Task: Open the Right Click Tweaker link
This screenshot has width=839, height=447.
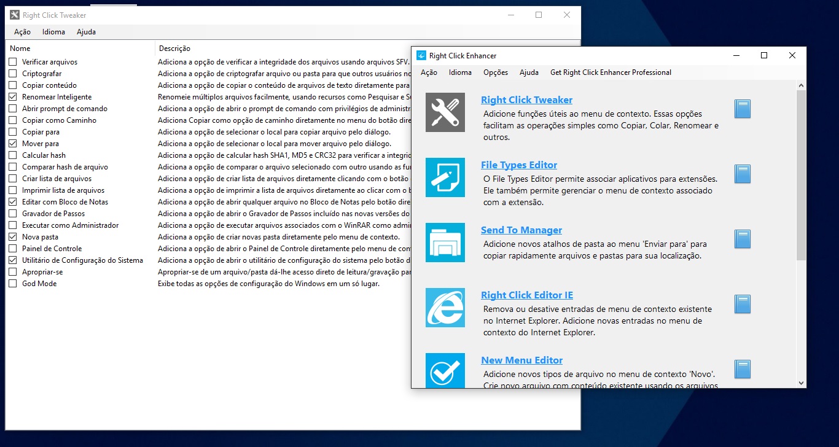Action: point(526,100)
